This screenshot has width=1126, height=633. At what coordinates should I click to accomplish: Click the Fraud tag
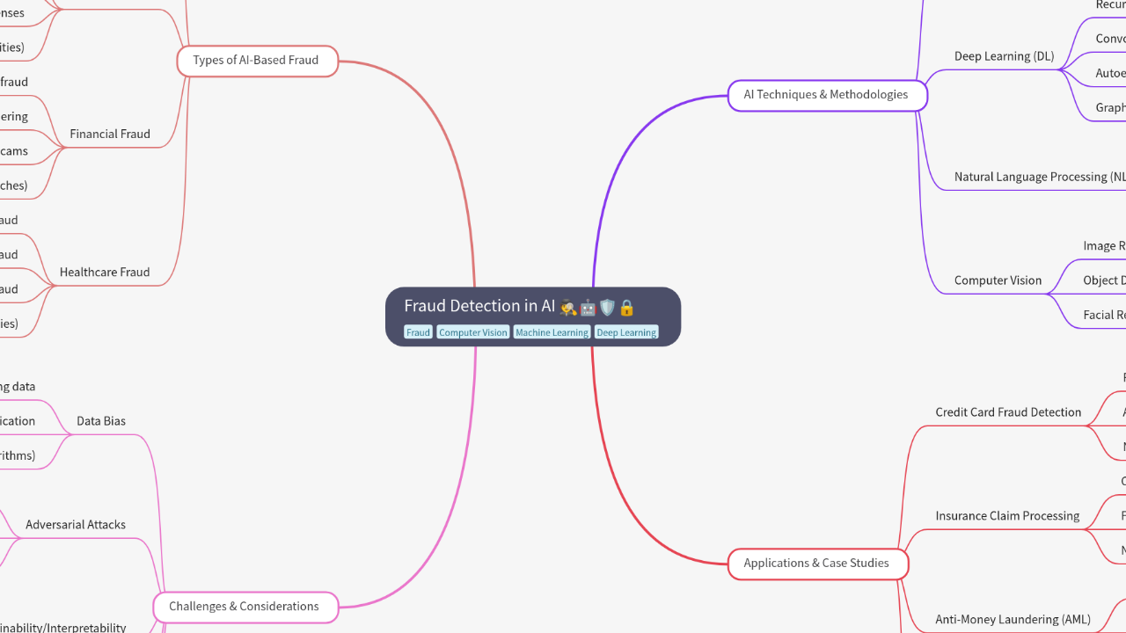click(418, 332)
